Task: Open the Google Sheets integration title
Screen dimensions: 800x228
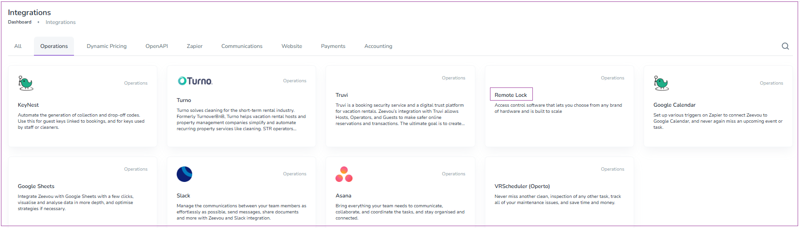Action: pos(36,186)
